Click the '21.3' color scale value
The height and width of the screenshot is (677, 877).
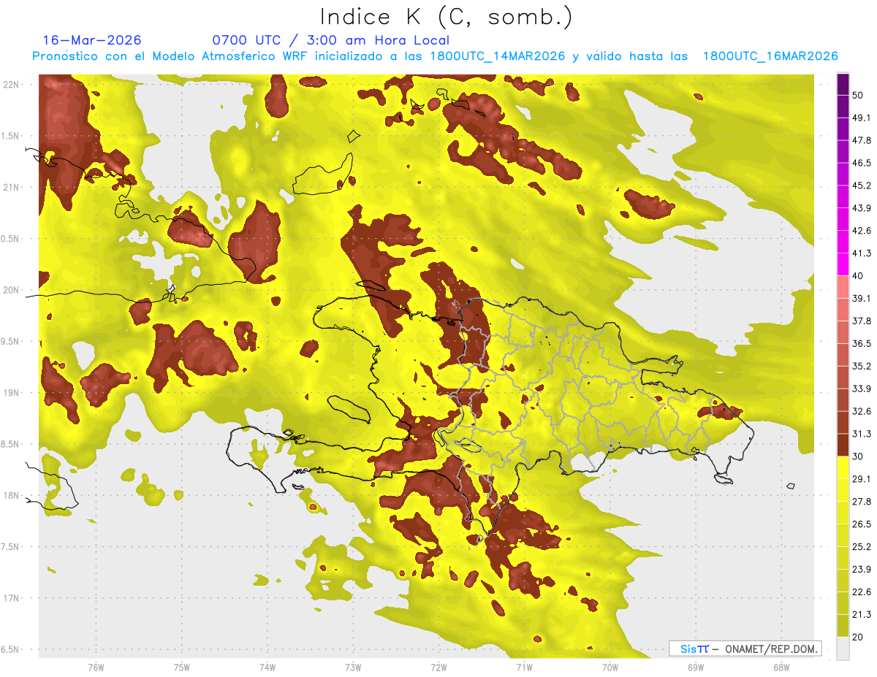point(862,615)
